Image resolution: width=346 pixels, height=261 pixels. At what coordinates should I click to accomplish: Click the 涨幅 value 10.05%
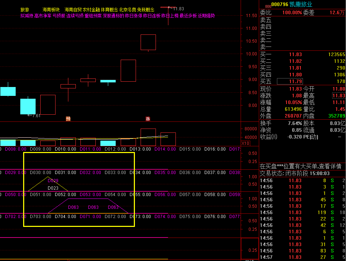(293, 102)
